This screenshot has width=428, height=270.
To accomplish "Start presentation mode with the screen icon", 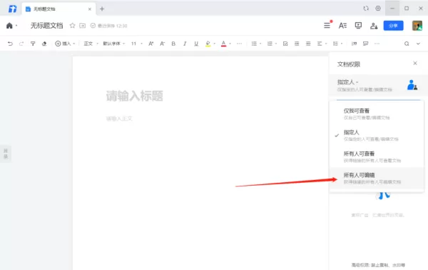I will (x=358, y=26).
